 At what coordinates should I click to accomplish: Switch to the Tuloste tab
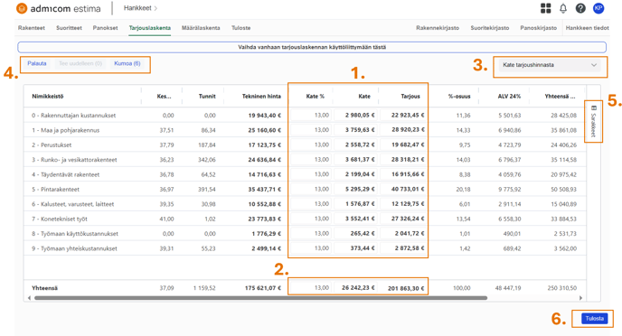[x=240, y=28]
